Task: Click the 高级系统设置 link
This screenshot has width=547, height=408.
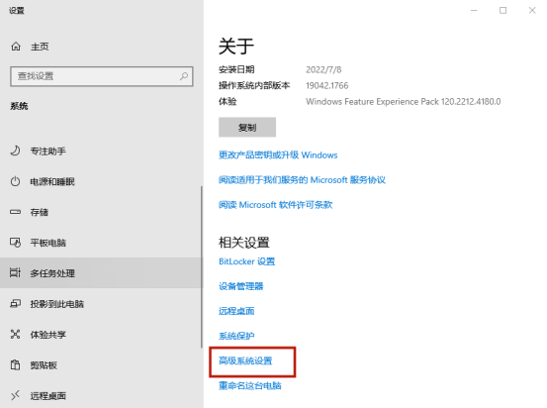Action: pos(245,360)
